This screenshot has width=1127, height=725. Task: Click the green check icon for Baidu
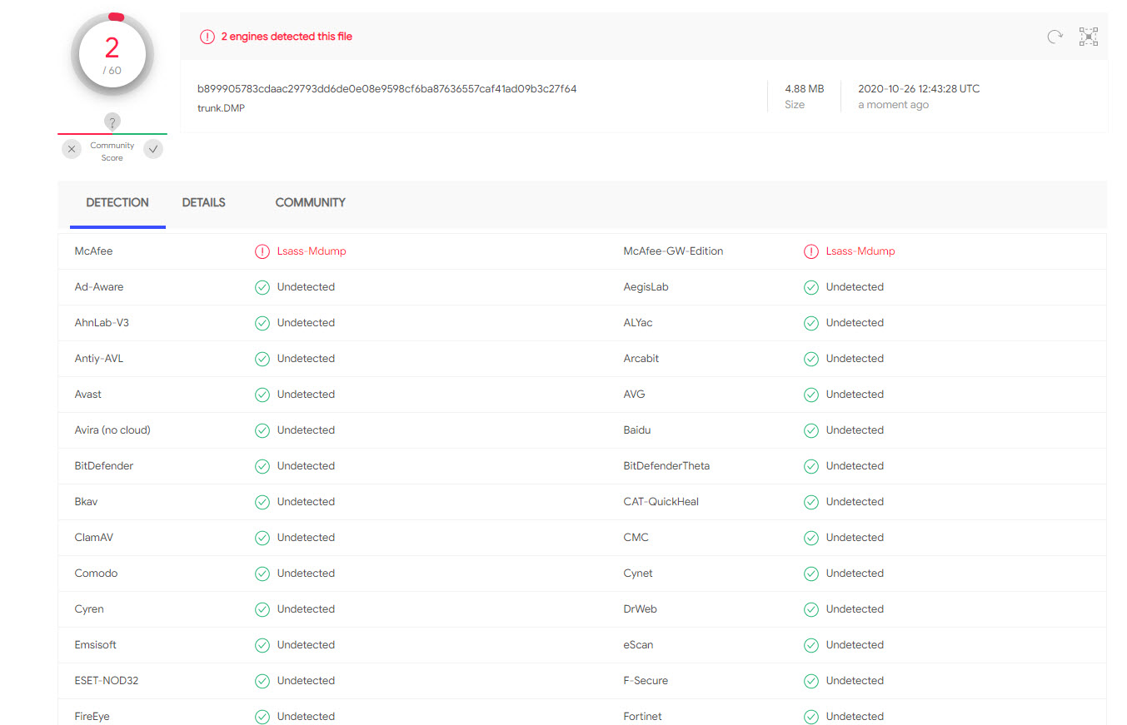(x=811, y=430)
